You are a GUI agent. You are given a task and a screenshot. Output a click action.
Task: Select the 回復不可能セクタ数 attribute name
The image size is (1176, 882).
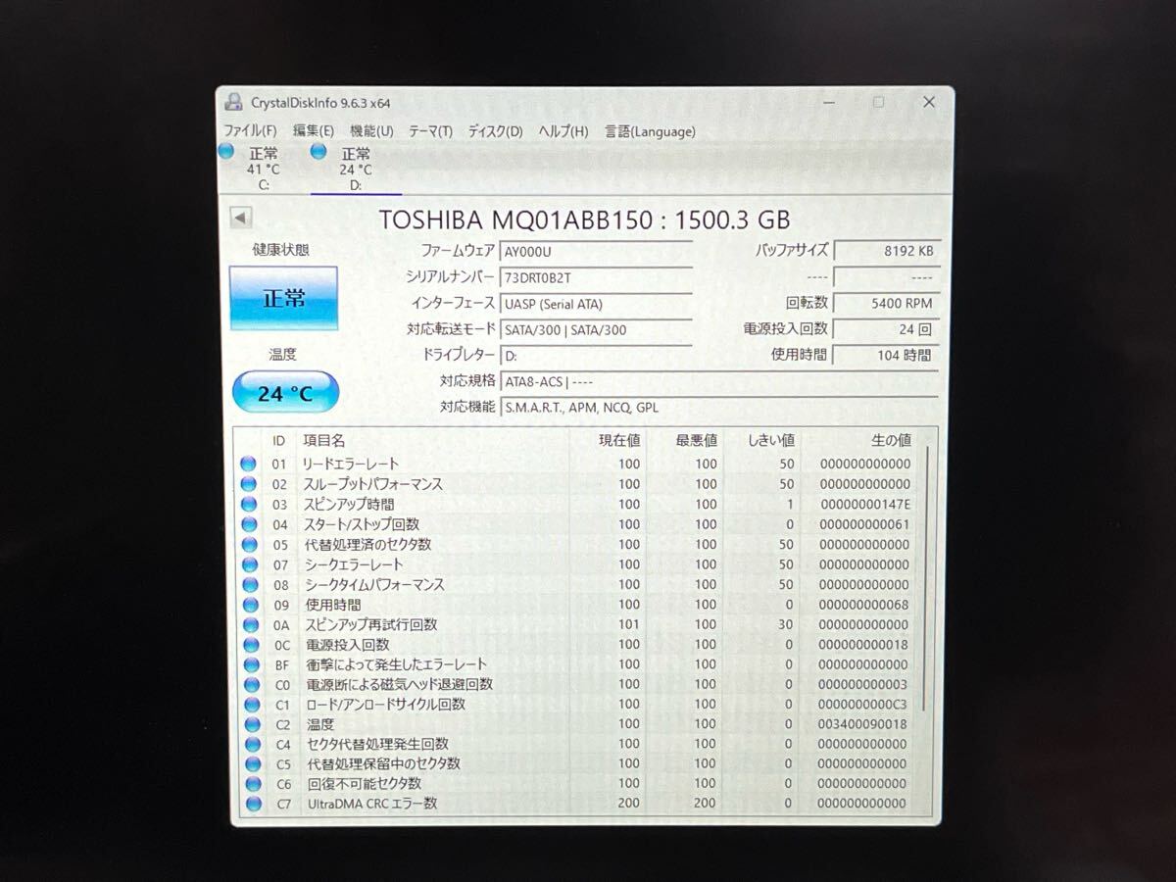tap(365, 784)
